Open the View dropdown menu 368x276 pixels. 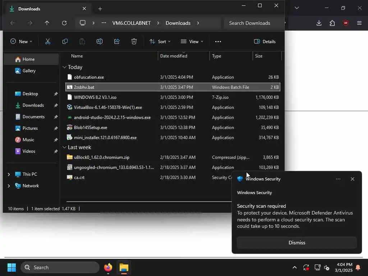(x=192, y=42)
